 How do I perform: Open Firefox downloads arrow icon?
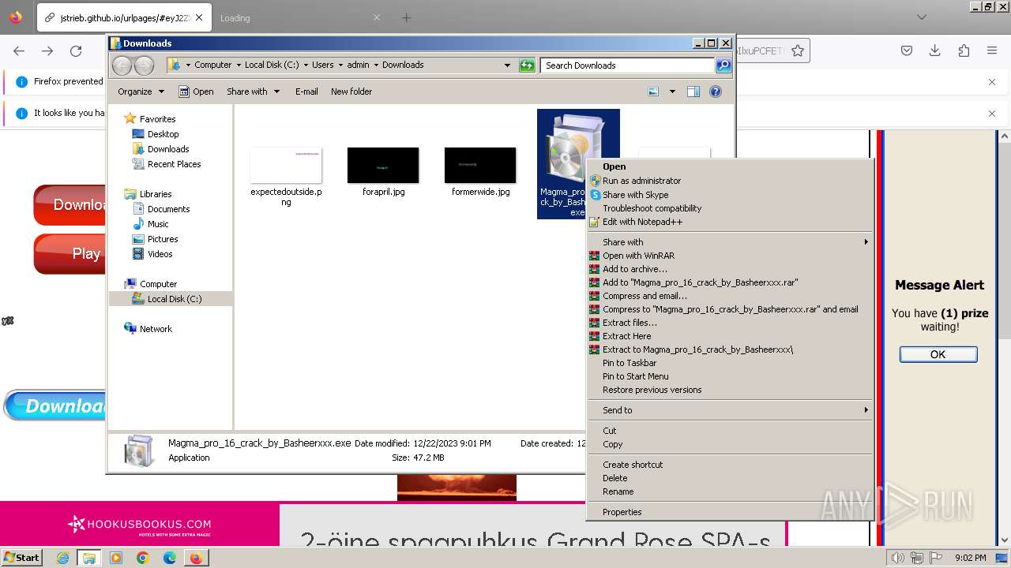(935, 50)
